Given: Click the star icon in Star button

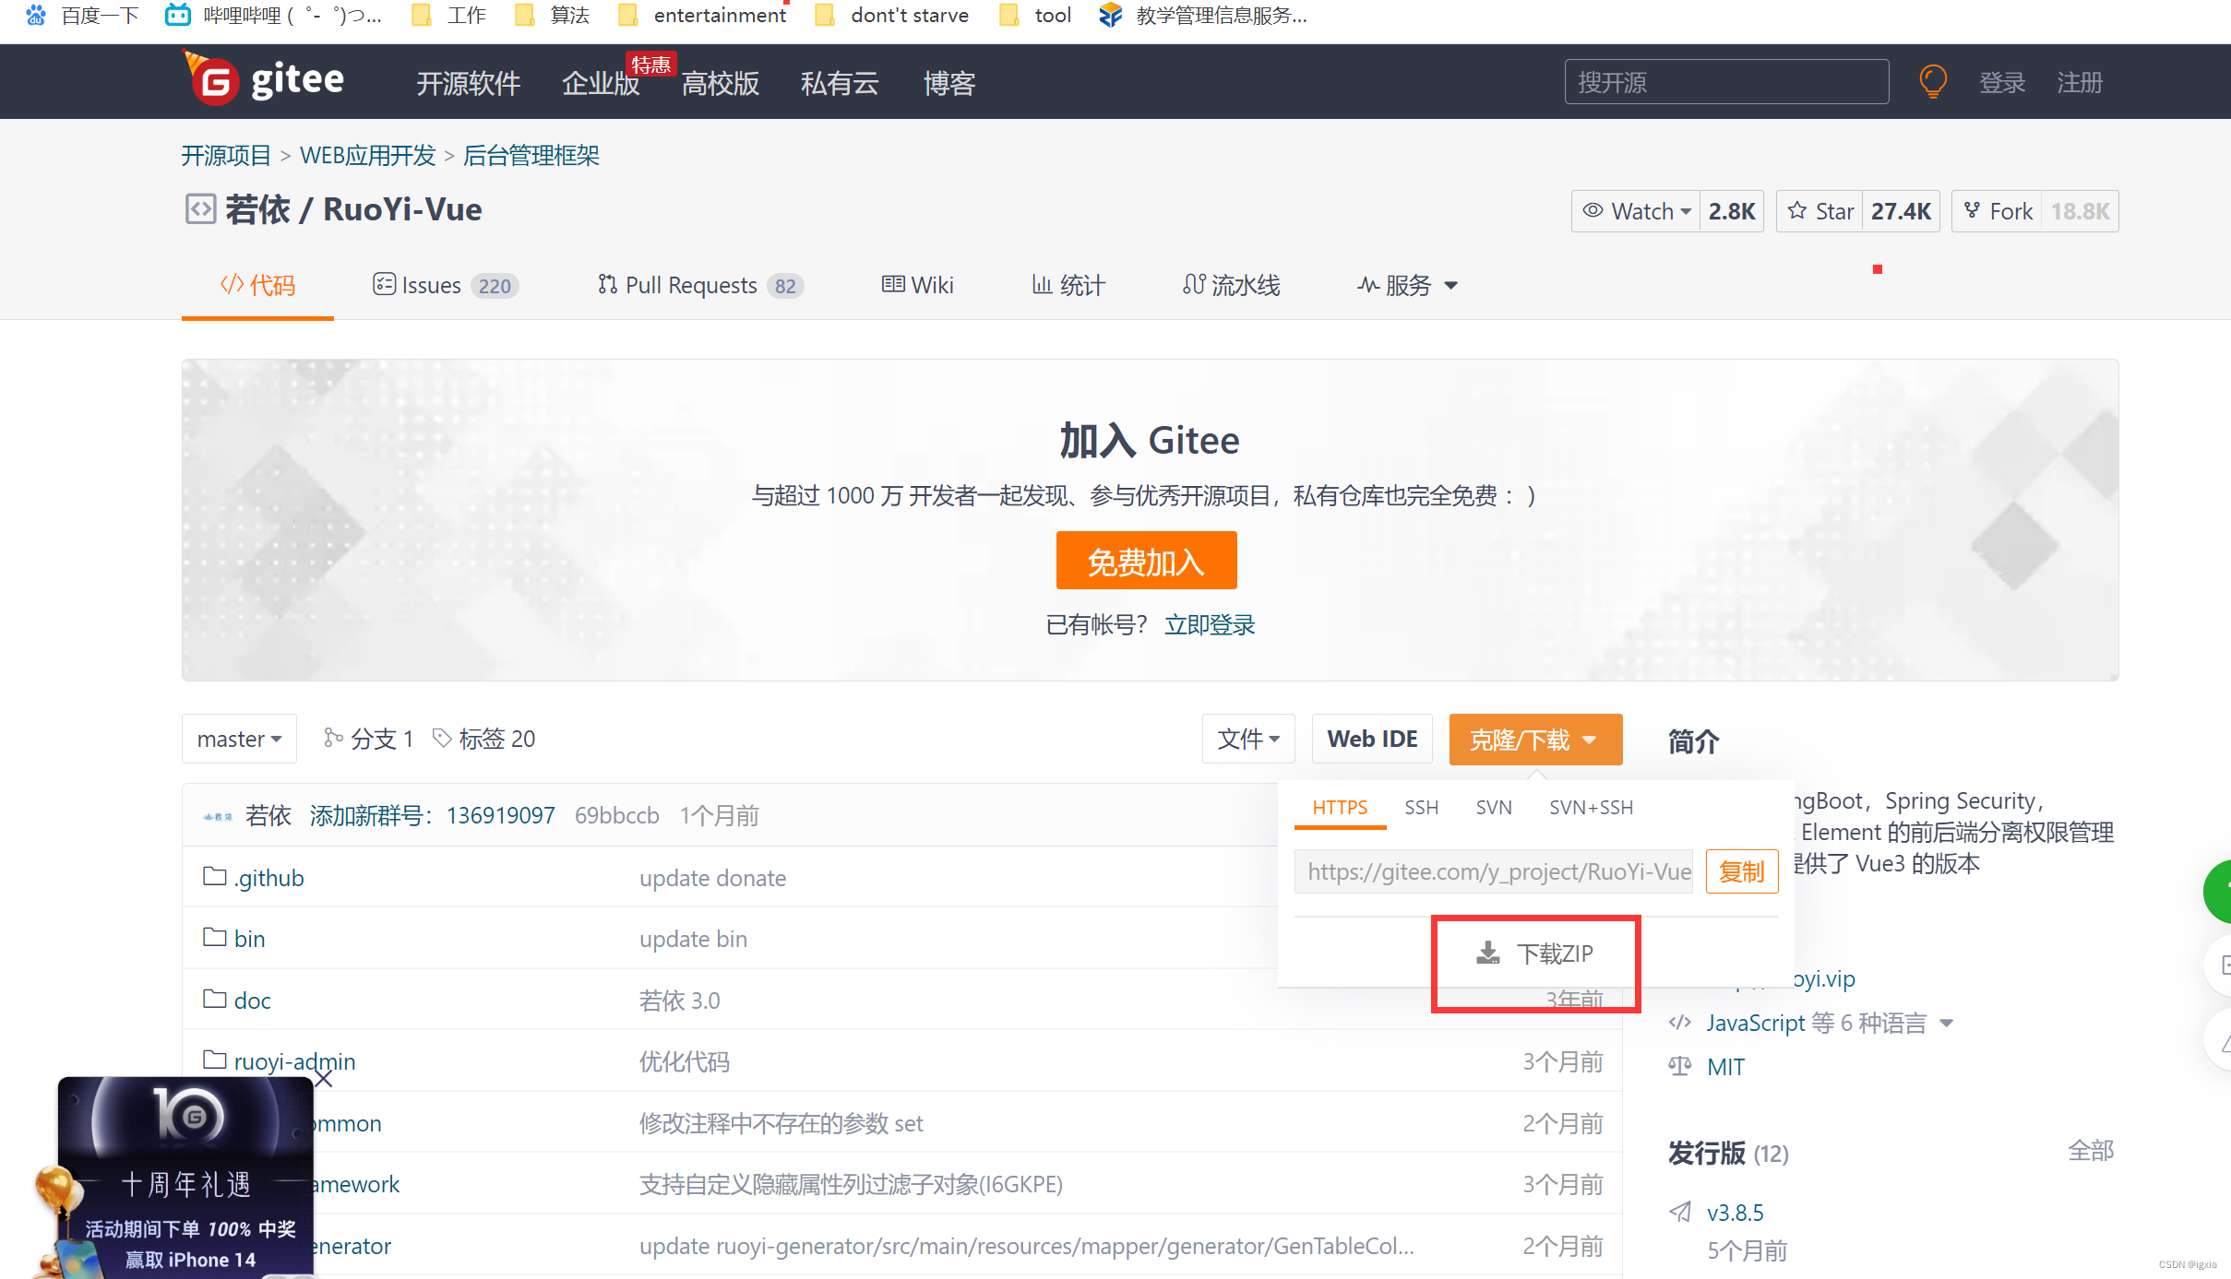Looking at the screenshot, I should pyautogui.click(x=1797, y=210).
